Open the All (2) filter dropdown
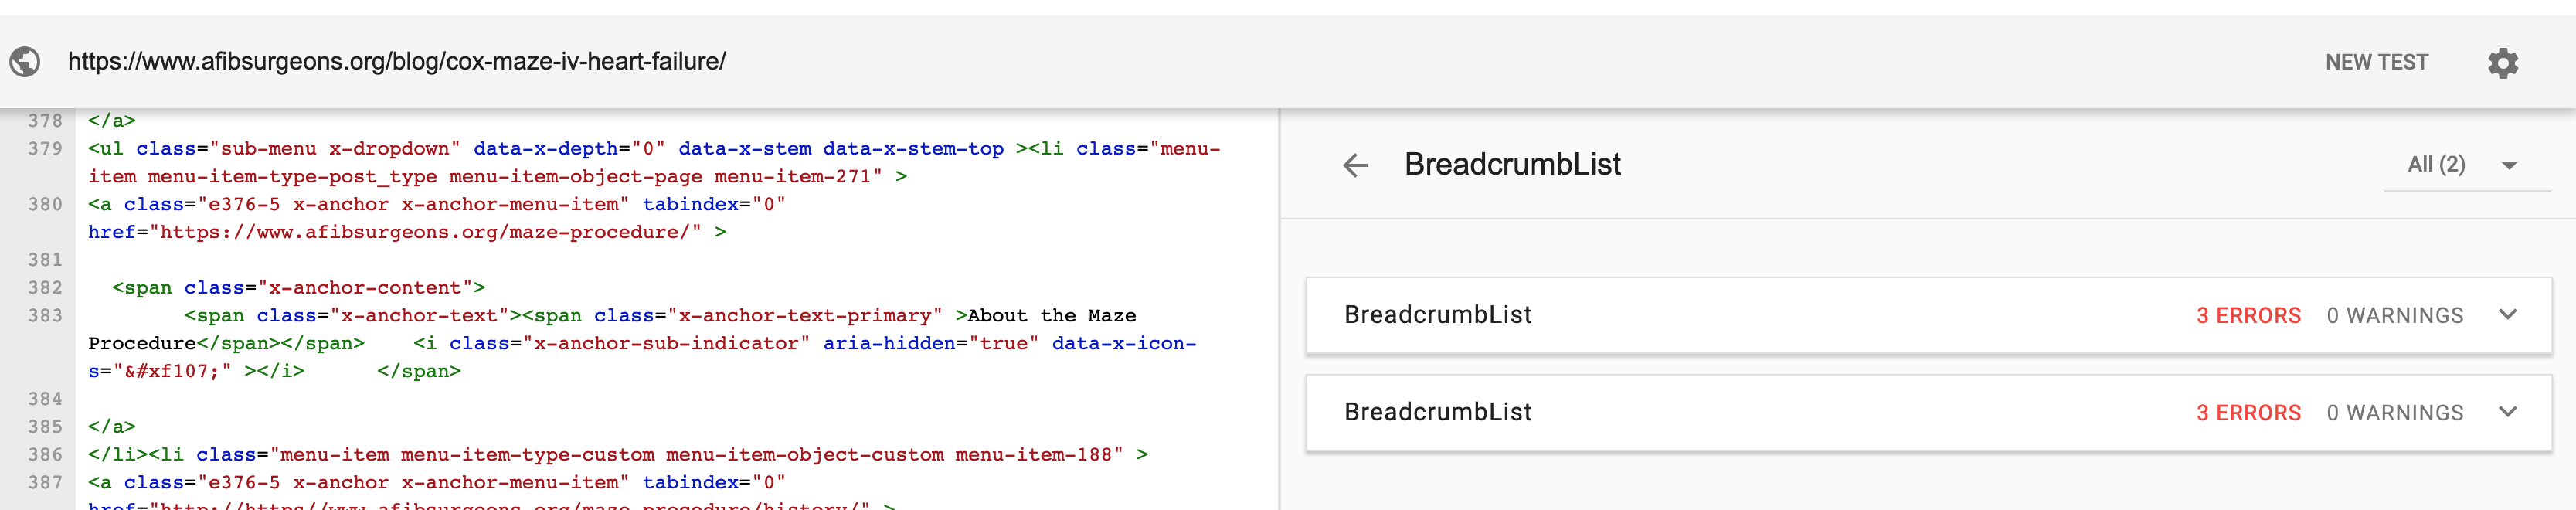2576x510 pixels. (2462, 165)
